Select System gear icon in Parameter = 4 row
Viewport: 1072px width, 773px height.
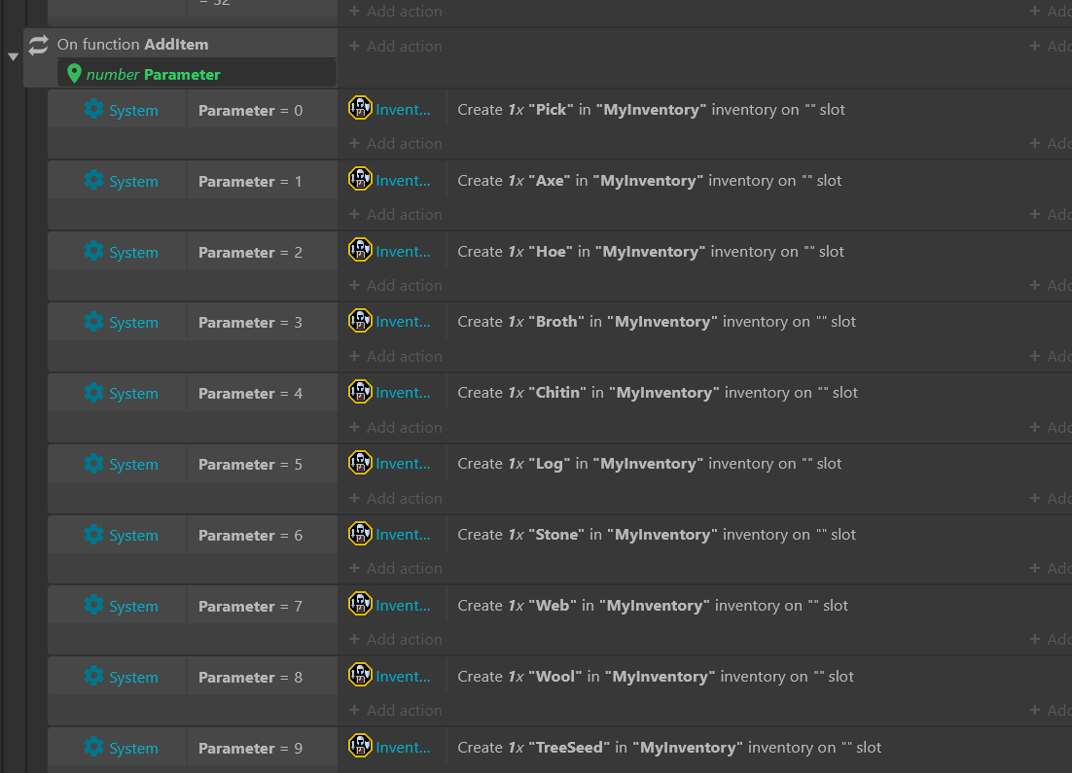pos(93,393)
